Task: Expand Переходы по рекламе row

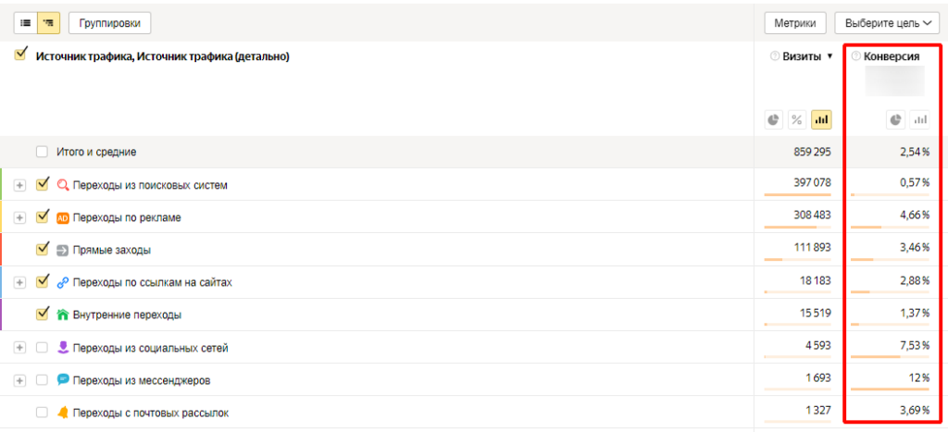Action: click(x=20, y=217)
